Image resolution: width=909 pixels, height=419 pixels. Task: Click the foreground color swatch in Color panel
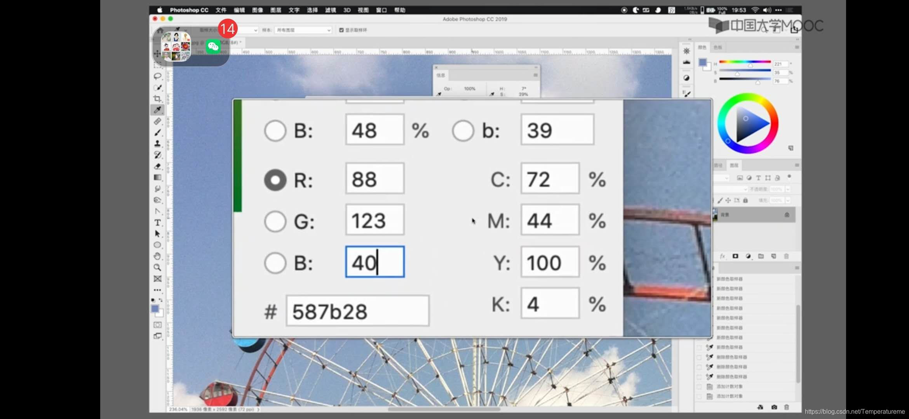click(702, 62)
